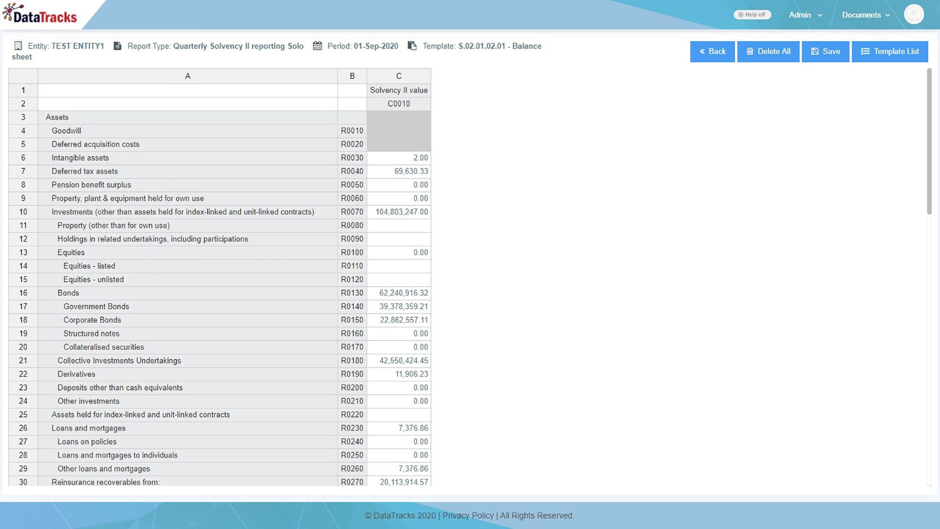Image resolution: width=940 pixels, height=529 pixels.
Task: Click row code R0010
Action: 352,131
